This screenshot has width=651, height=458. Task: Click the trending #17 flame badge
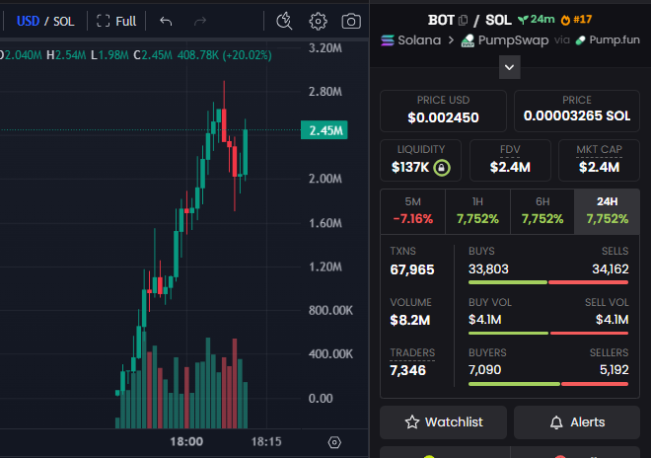click(x=576, y=20)
